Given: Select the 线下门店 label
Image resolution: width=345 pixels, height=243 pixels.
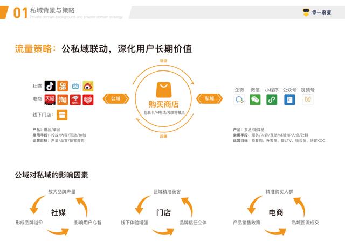Looking at the screenshot, I should [x=42, y=115].
